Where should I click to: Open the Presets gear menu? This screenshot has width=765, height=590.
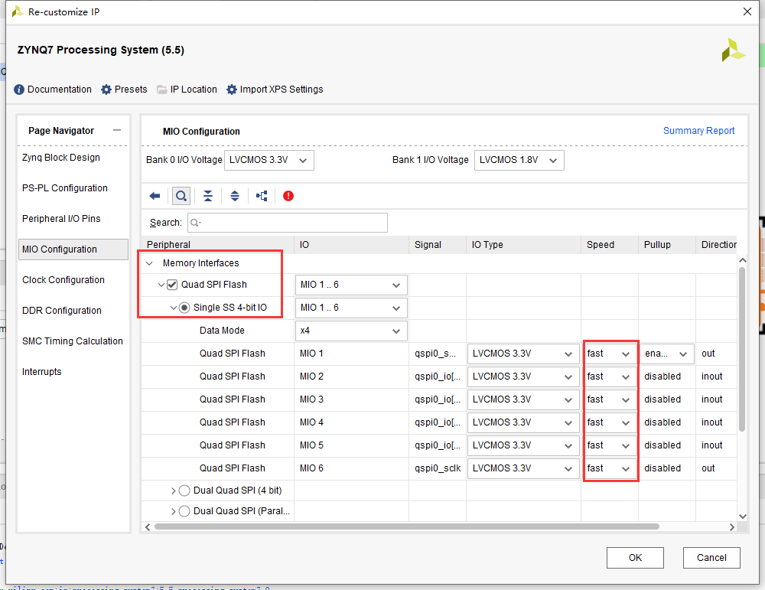point(124,90)
